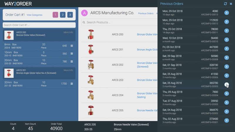
Task: Switch to order cart 2
Action: pyautogui.click(x=63, y=15)
